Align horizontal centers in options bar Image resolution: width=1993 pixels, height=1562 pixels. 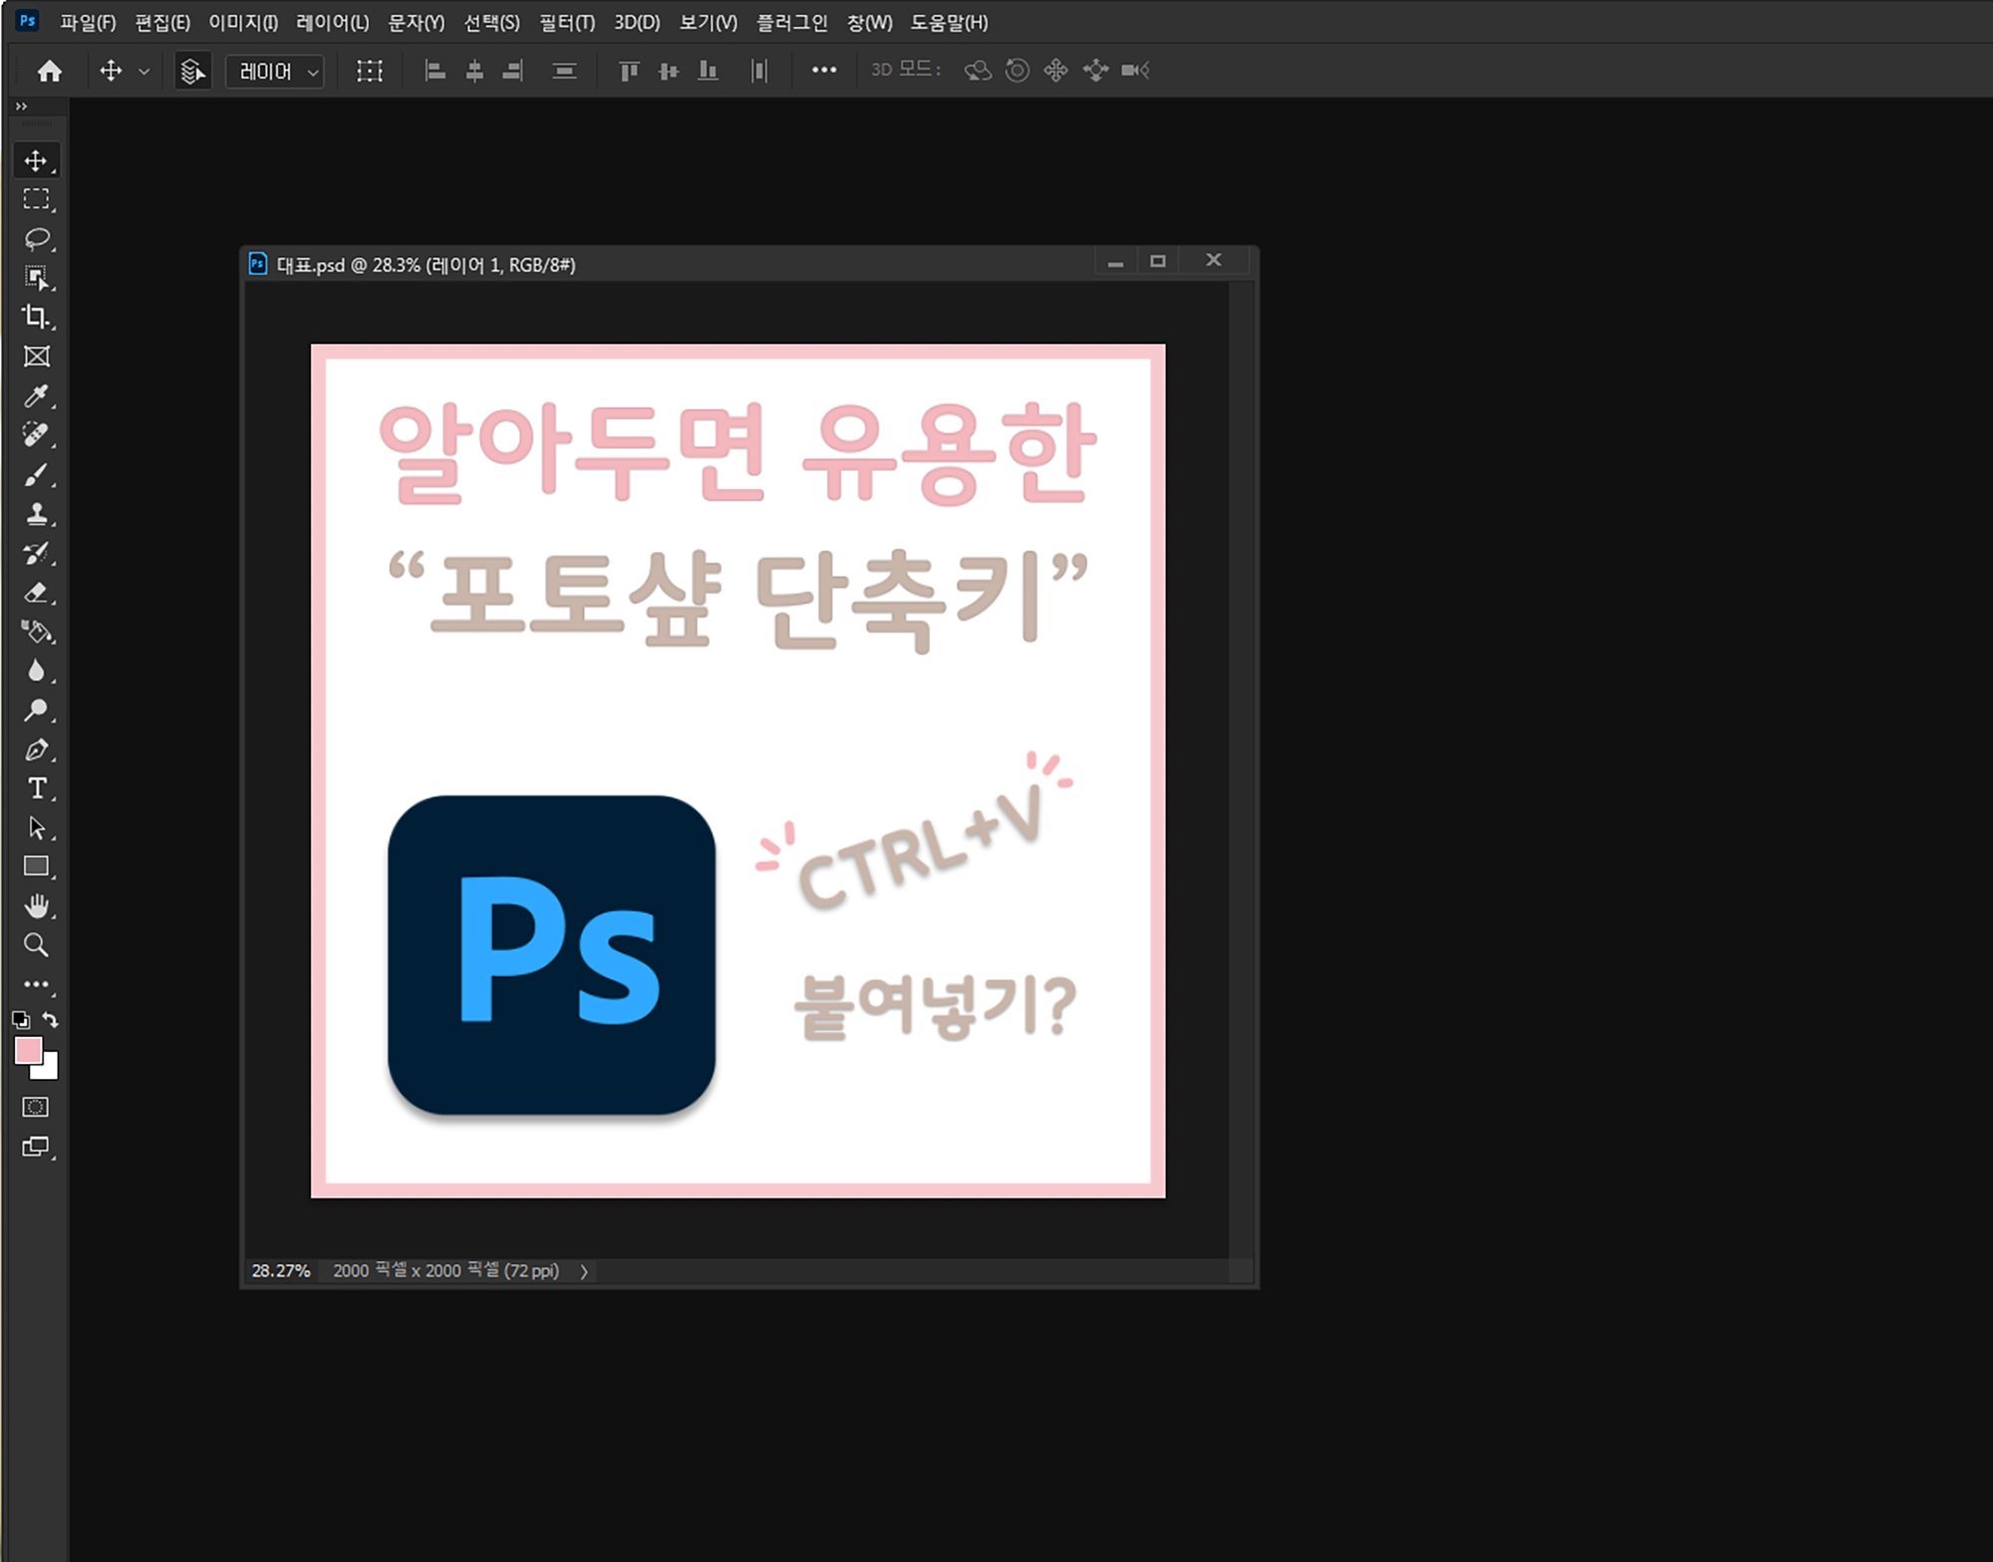[474, 71]
